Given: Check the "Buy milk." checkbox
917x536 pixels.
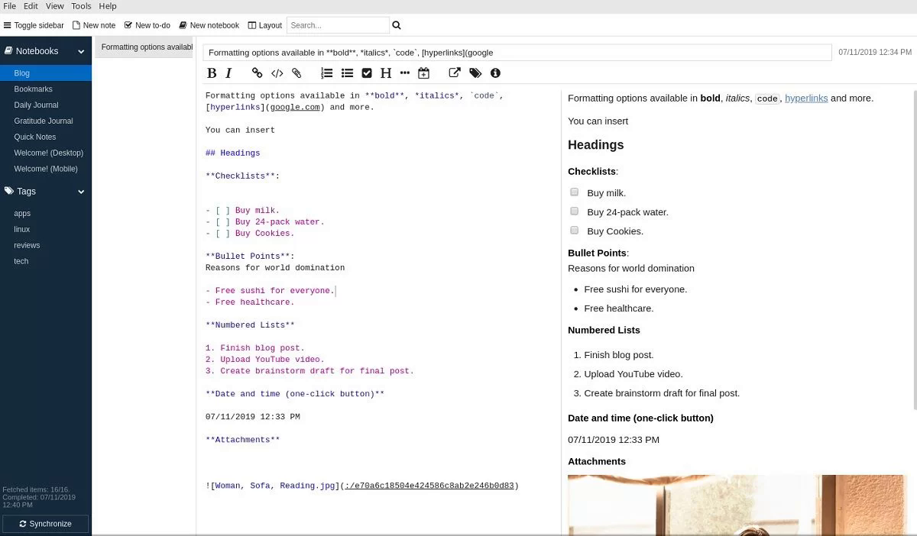Looking at the screenshot, I should 574,192.
